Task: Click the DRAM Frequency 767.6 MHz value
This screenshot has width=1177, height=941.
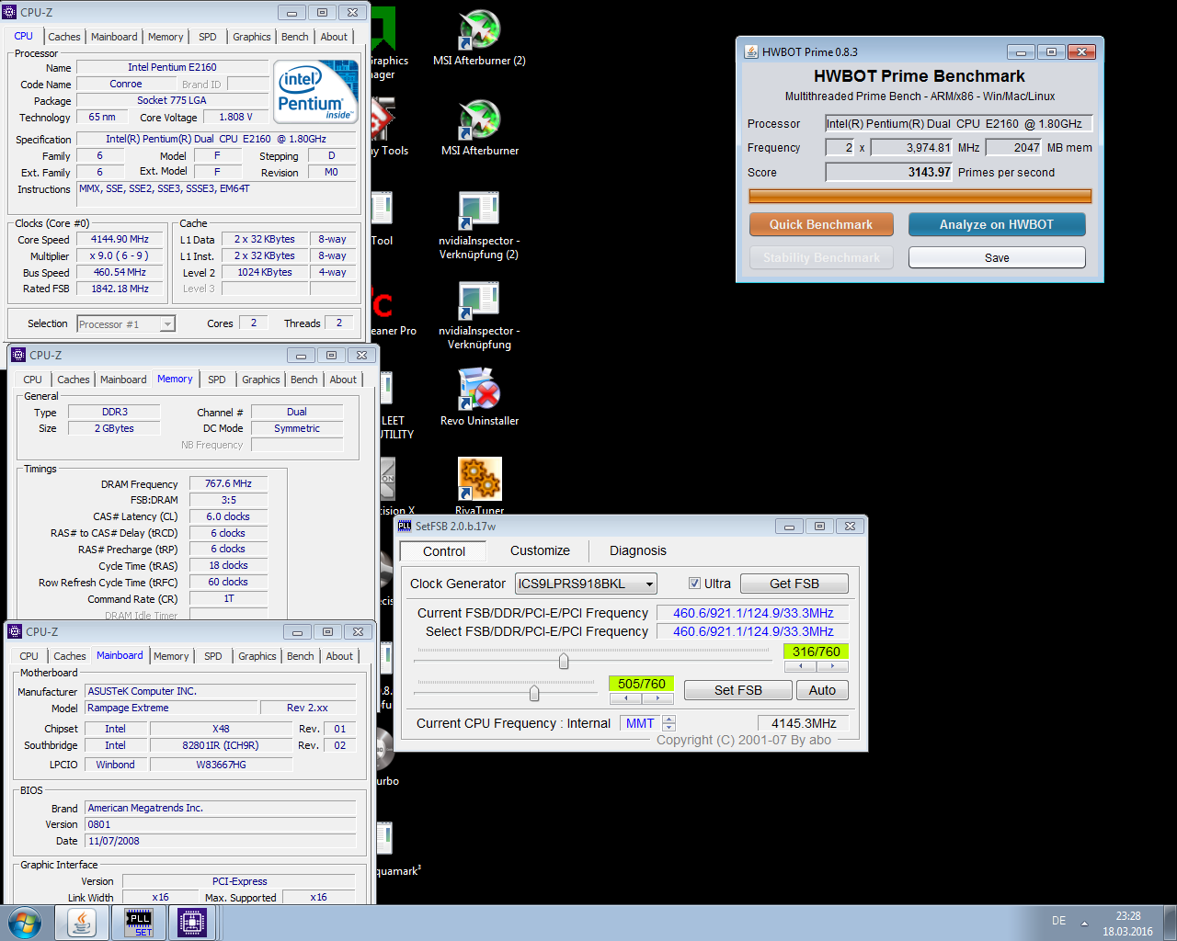Action: tap(228, 483)
